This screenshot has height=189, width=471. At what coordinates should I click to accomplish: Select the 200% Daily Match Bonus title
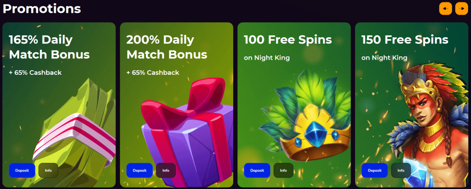click(x=167, y=47)
